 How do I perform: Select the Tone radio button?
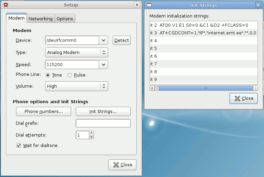pos(48,75)
